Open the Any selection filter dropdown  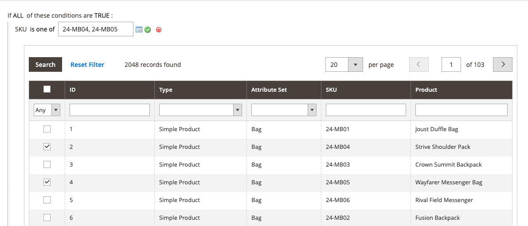47,110
